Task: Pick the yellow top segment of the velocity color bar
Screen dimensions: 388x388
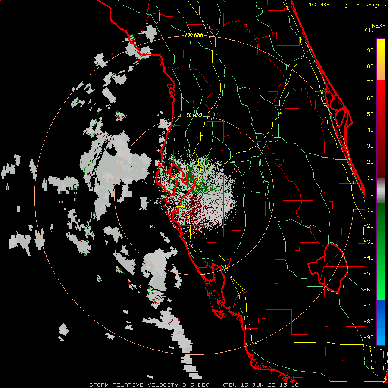Action: [x=381, y=59]
